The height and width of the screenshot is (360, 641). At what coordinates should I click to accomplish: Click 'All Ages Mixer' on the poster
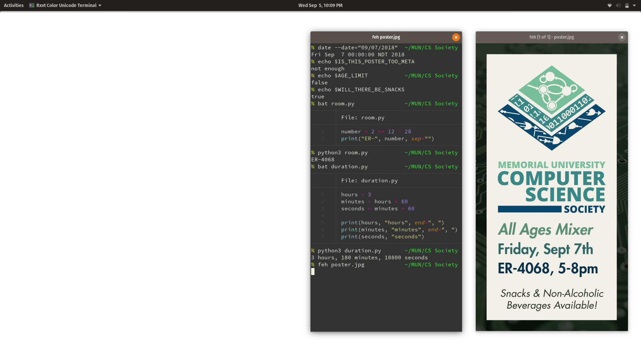click(546, 230)
